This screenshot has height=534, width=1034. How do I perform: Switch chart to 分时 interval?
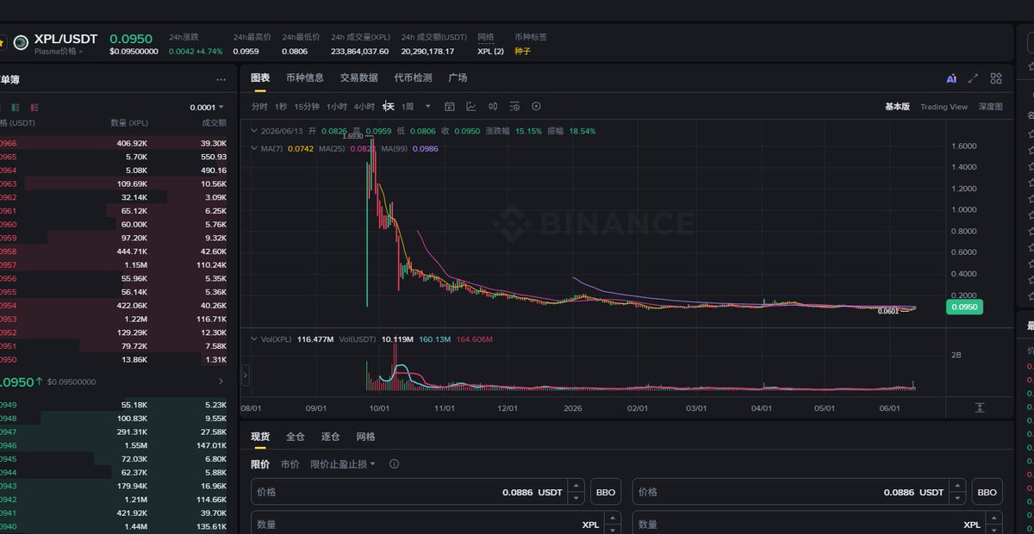pyautogui.click(x=259, y=107)
